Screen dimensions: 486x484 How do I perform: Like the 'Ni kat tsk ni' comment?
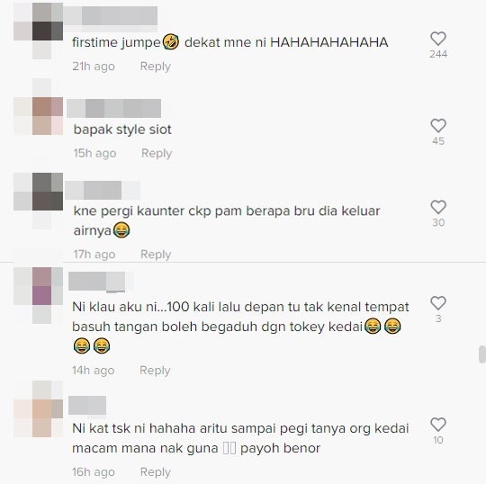[438, 425]
